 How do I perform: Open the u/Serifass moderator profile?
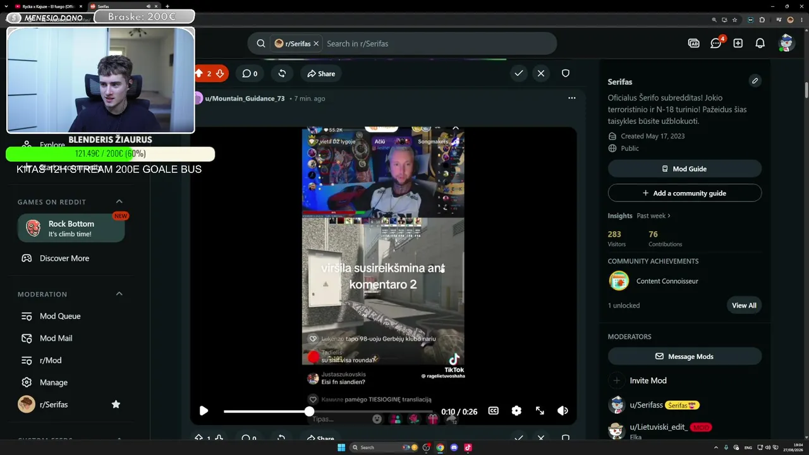click(x=646, y=404)
